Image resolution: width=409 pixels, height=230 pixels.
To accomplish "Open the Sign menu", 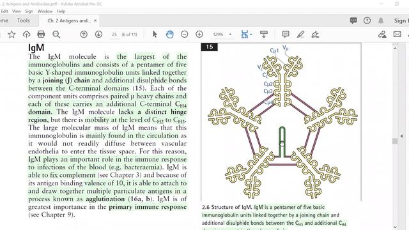I will click(x=29, y=11).
